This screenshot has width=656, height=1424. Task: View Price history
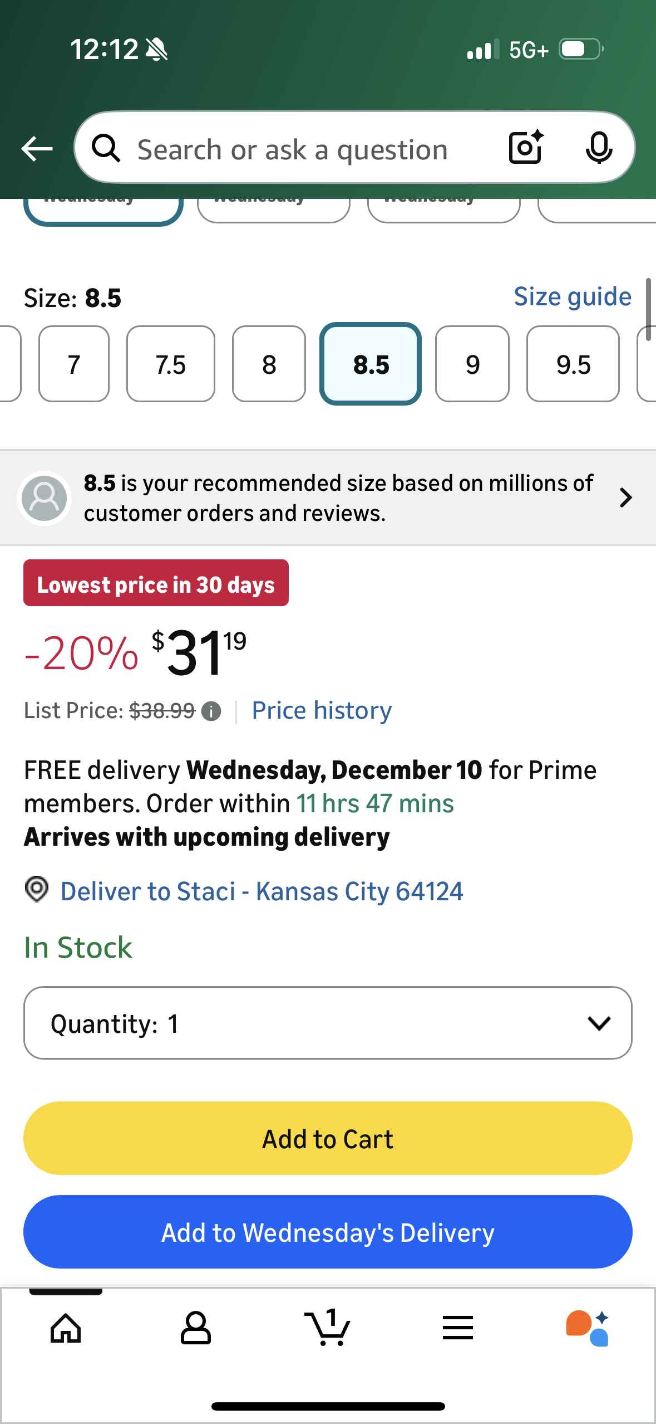(322, 710)
